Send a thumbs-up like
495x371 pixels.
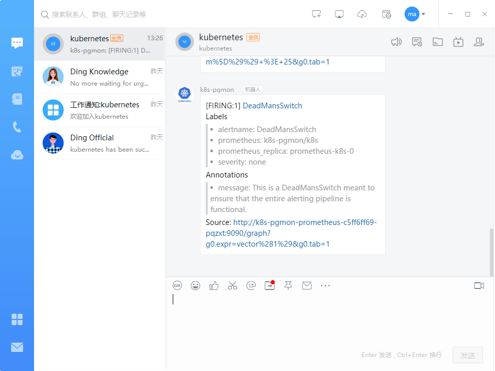(214, 286)
